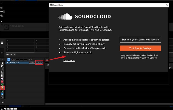Click the 'Save unlimited tracks for offline playback' text
This screenshot has height=110, width=173.
pyautogui.click(x=84, y=48)
